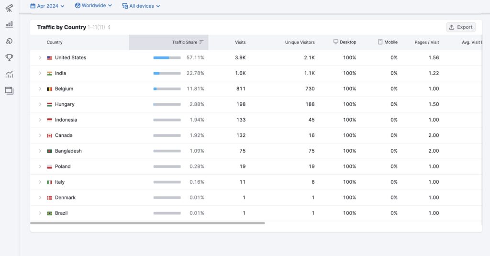Sort by Unique Visitors column header
The image size is (490, 256).
click(300, 42)
